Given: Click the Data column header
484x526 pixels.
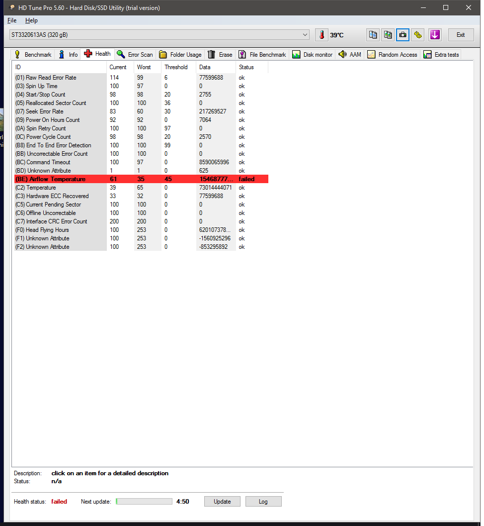Looking at the screenshot, I should pyautogui.click(x=216, y=67).
